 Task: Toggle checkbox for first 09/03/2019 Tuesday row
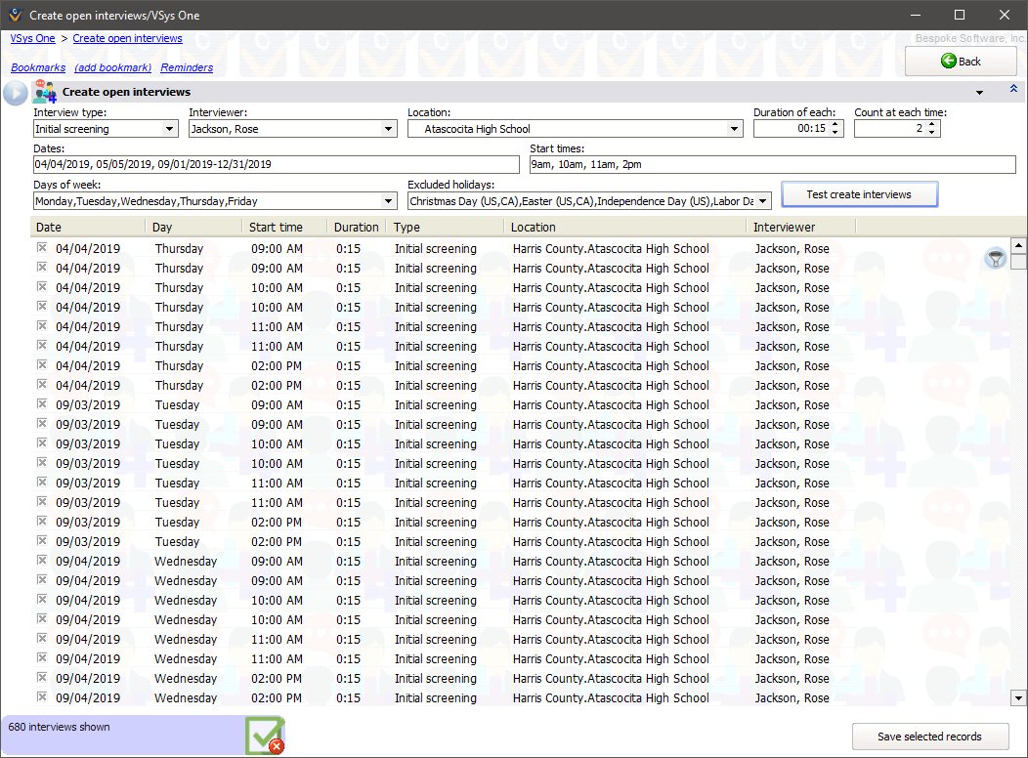click(x=42, y=404)
